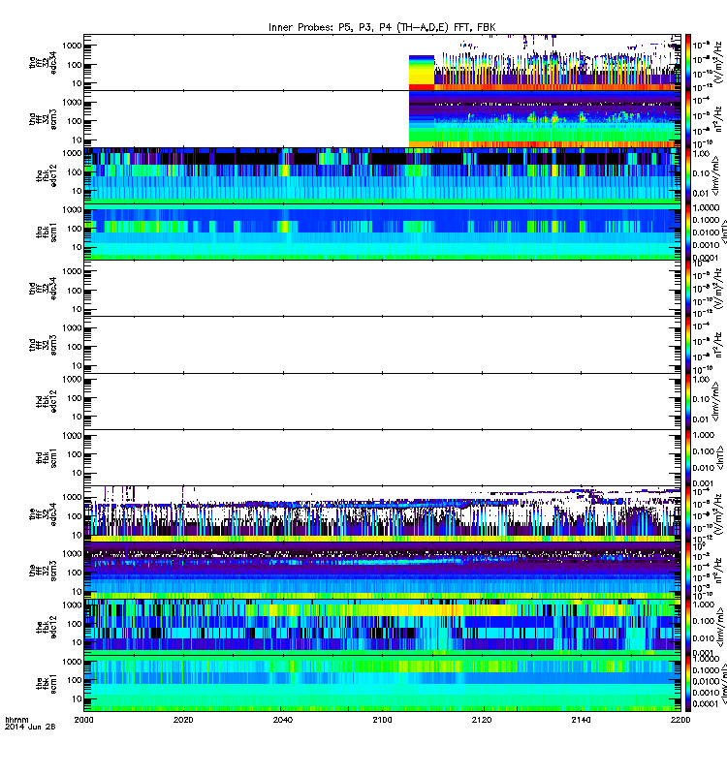
Task: Click the '2014 Jun 26' date label
Action: click(x=30, y=727)
